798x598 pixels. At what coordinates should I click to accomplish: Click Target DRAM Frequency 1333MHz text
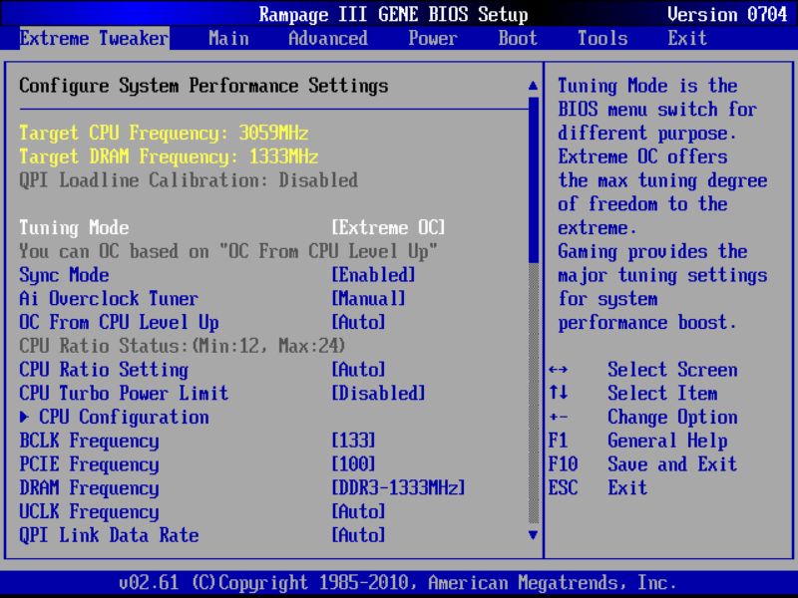pos(169,156)
